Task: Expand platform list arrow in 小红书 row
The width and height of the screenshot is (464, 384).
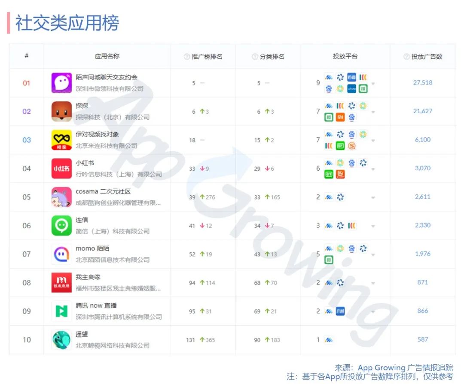Action: click(x=373, y=169)
